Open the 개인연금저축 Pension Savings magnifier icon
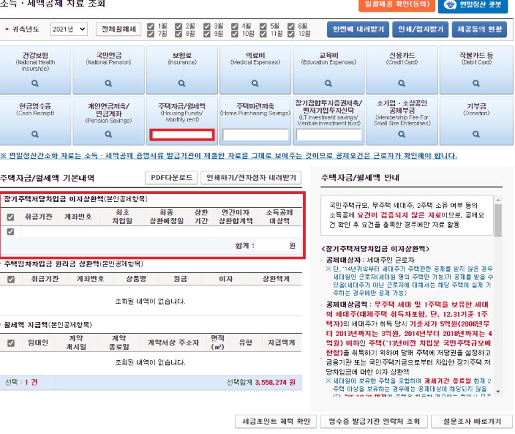 tap(109, 134)
